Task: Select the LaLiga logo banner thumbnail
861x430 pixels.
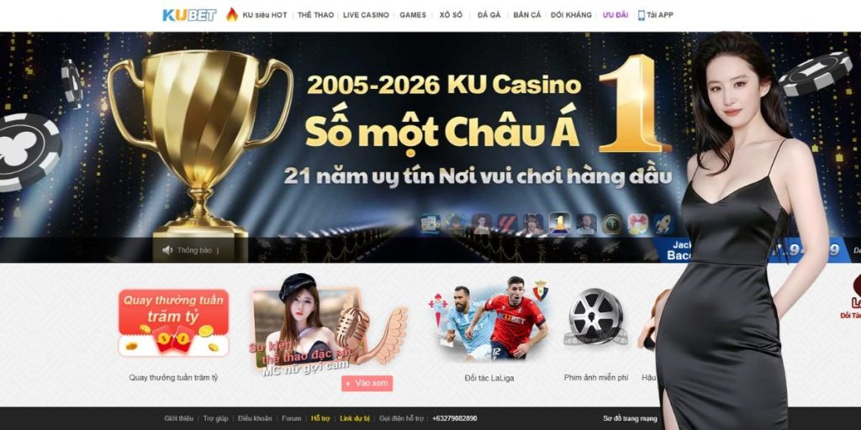Action: pos(507,223)
